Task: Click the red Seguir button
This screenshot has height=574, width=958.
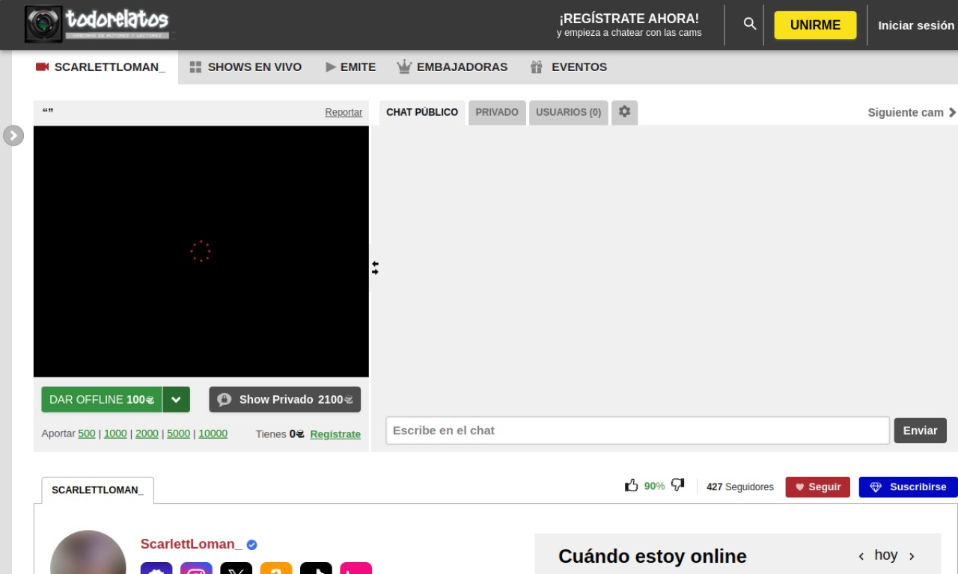Action: pos(817,487)
